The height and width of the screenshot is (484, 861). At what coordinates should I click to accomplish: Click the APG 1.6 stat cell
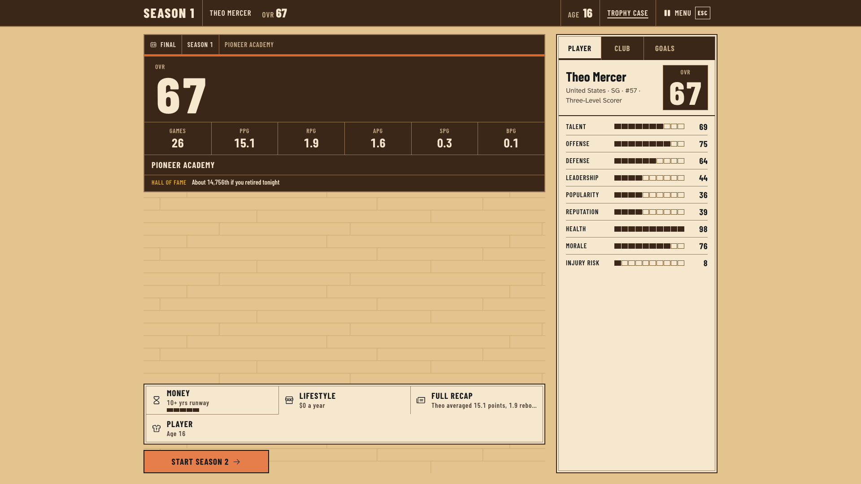[x=378, y=138]
